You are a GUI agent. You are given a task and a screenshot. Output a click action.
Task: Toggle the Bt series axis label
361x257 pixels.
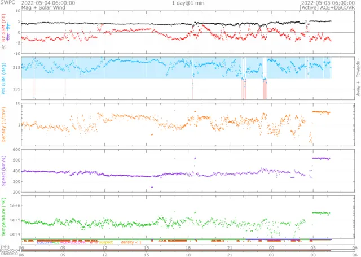[x=4, y=47]
